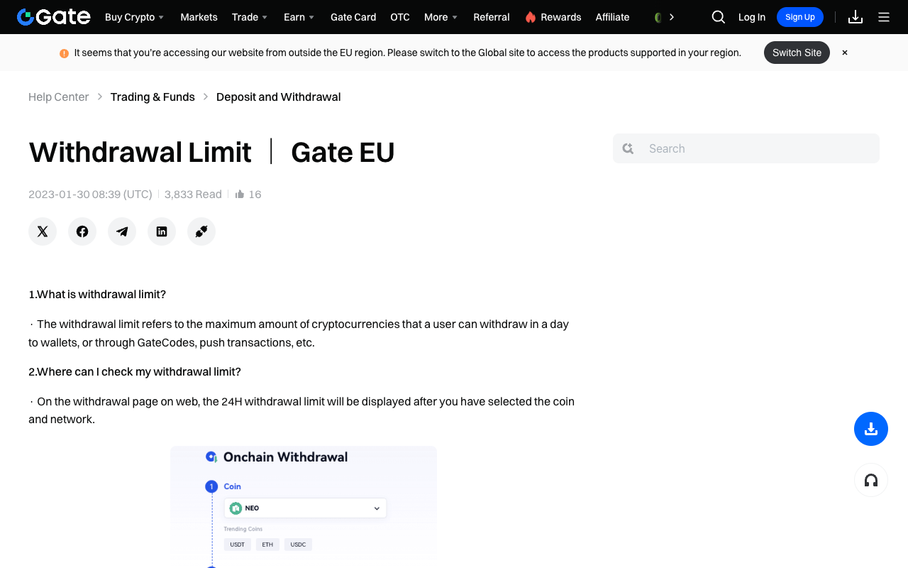Focus the help center Search field
The width and height of the screenshot is (908, 568).
[x=746, y=148]
